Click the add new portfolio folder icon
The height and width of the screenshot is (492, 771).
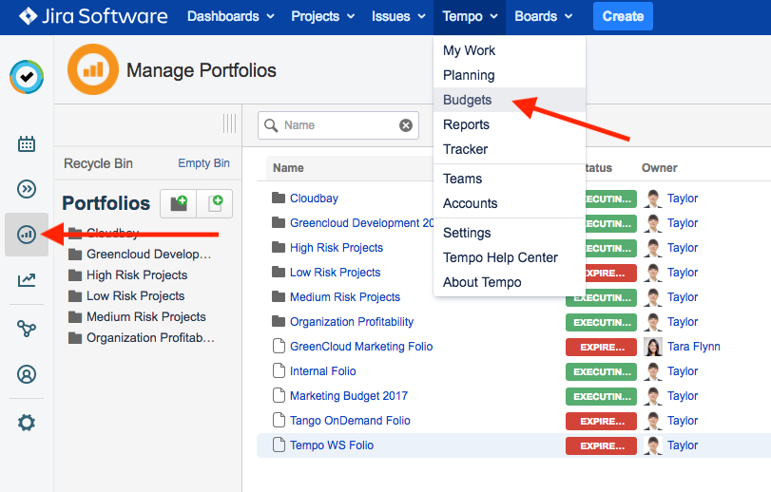178,203
